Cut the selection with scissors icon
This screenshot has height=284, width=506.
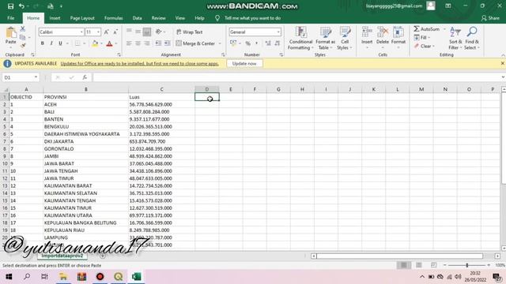[x=23, y=29]
